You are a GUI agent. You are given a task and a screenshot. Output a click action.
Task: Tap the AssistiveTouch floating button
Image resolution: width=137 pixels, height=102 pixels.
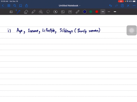(132, 30)
